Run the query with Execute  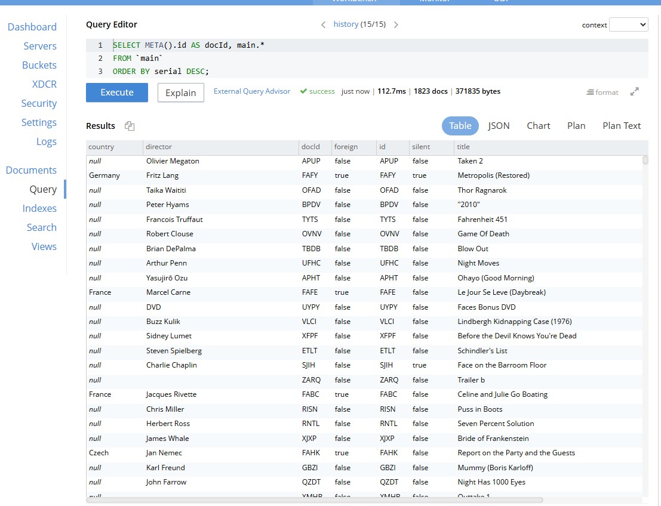pos(117,92)
